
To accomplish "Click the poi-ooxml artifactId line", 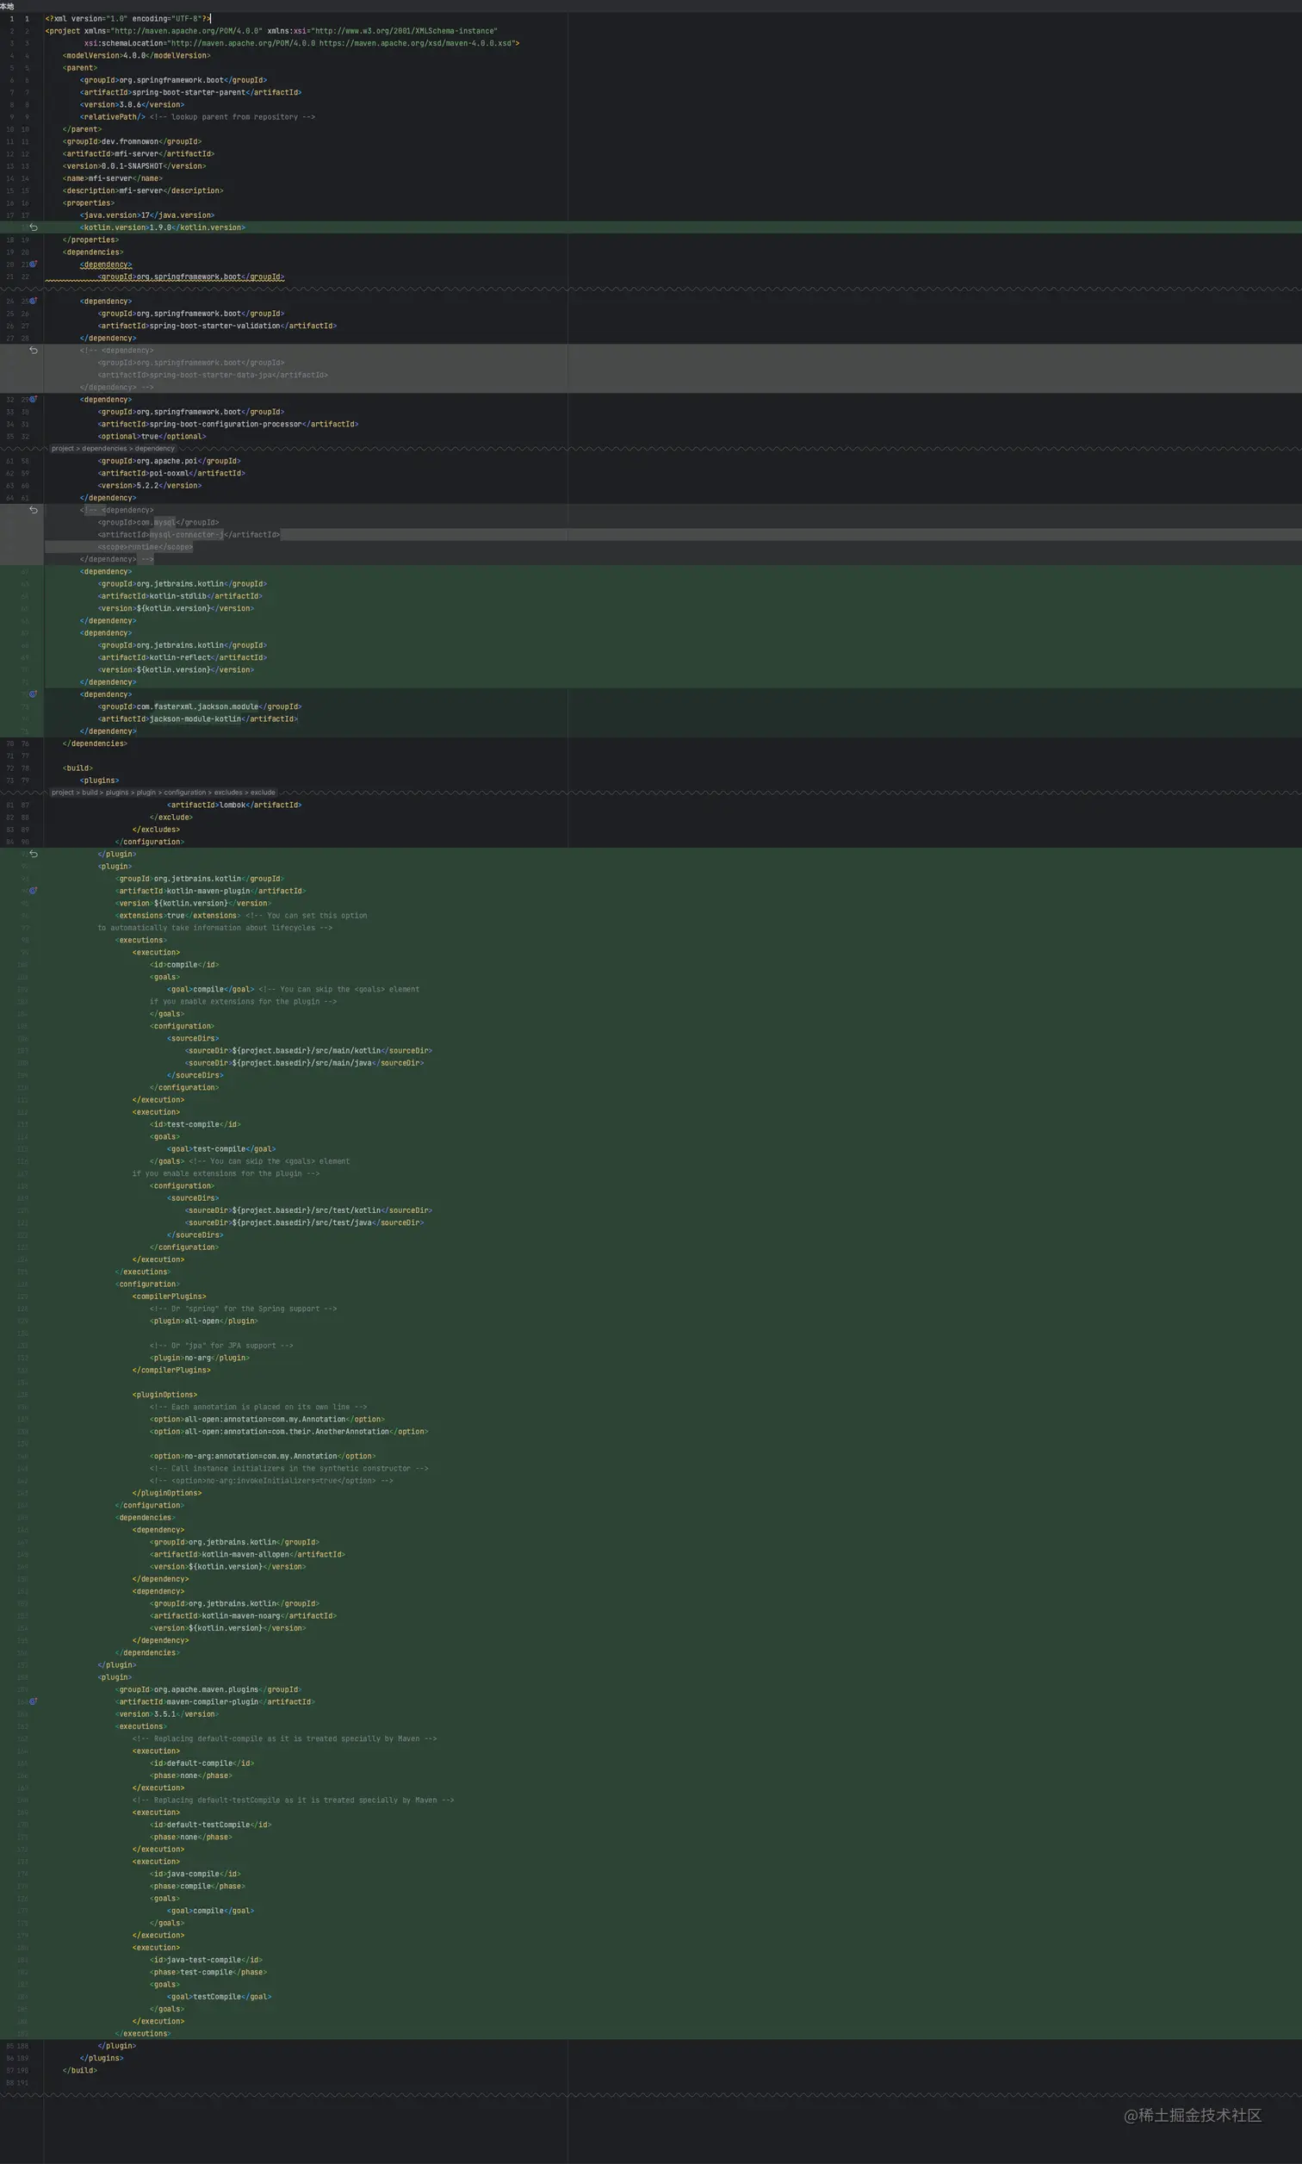I will point(171,473).
